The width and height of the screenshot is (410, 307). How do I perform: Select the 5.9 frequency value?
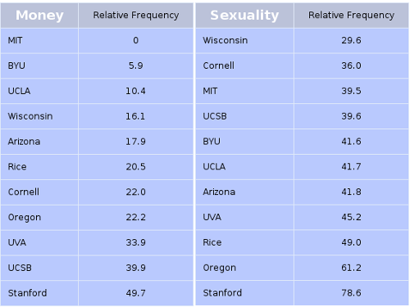[x=136, y=65]
